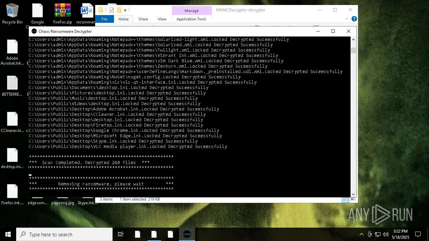Click the CHAOS decrypter taskbar icon
The image size is (429, 241).
[187, 234]
